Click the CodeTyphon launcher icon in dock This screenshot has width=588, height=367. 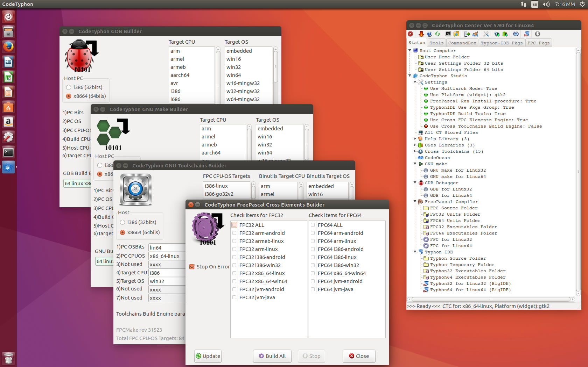click(8, 167)
